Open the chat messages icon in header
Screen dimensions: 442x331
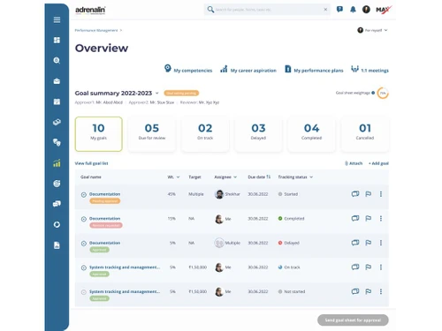pyautogui.click(x=339, y=10)
